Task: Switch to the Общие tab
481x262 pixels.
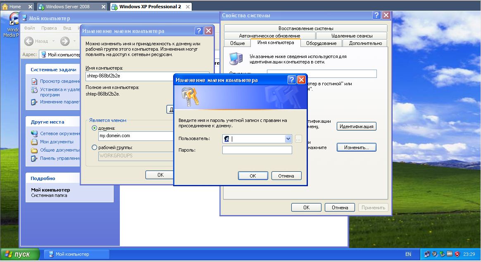Action: 238,43
